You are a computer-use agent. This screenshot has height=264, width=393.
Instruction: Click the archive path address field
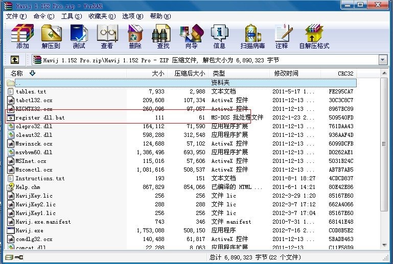(205, 60)
